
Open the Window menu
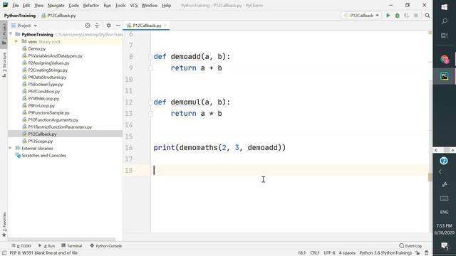(149, 6)
